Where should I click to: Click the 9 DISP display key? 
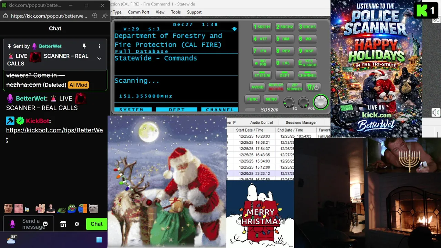307,51
